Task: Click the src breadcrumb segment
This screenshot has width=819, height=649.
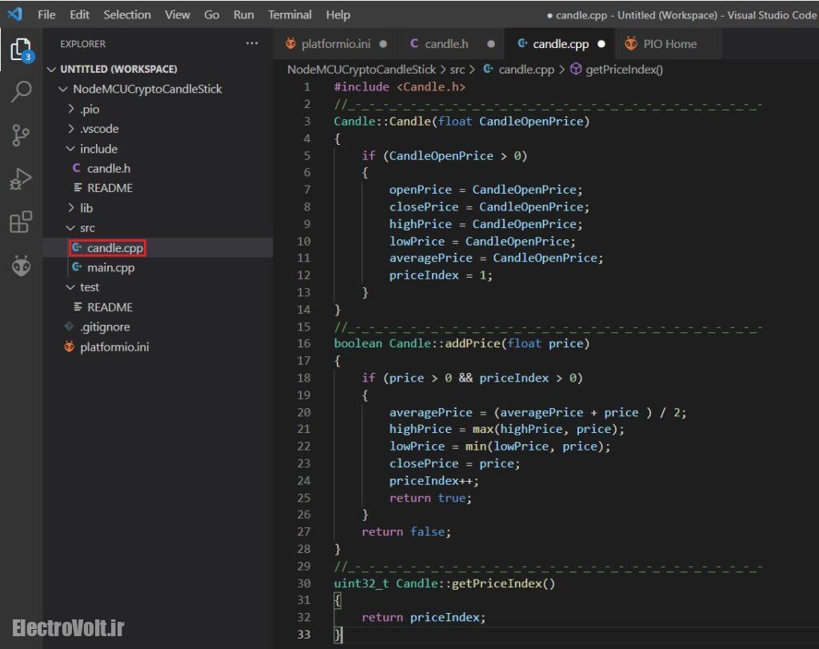Action: pos(457,70)
